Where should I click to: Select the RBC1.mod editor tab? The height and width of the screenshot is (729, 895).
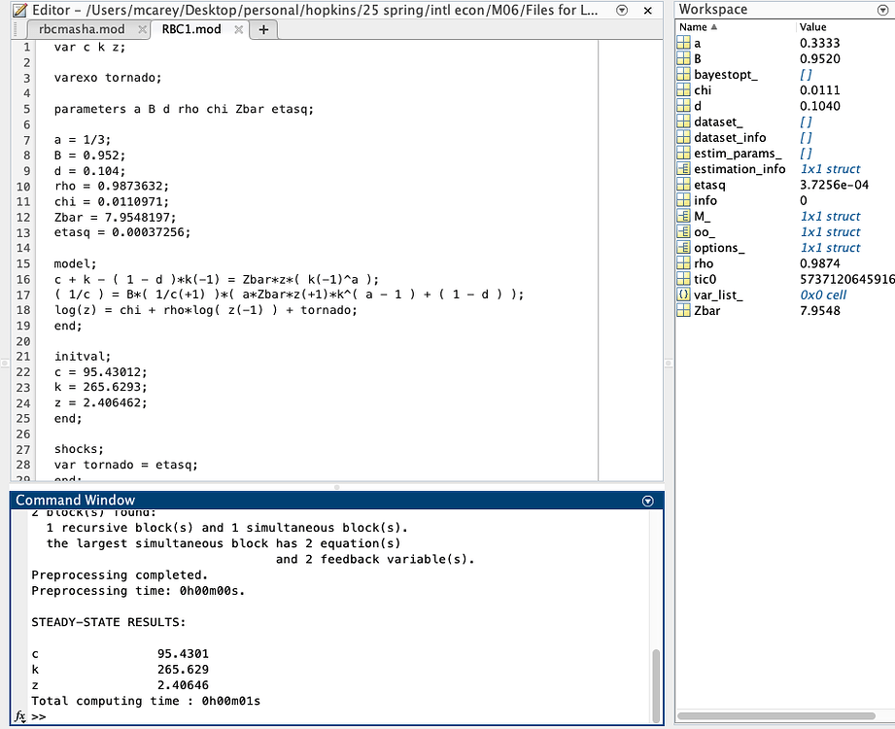191,29
